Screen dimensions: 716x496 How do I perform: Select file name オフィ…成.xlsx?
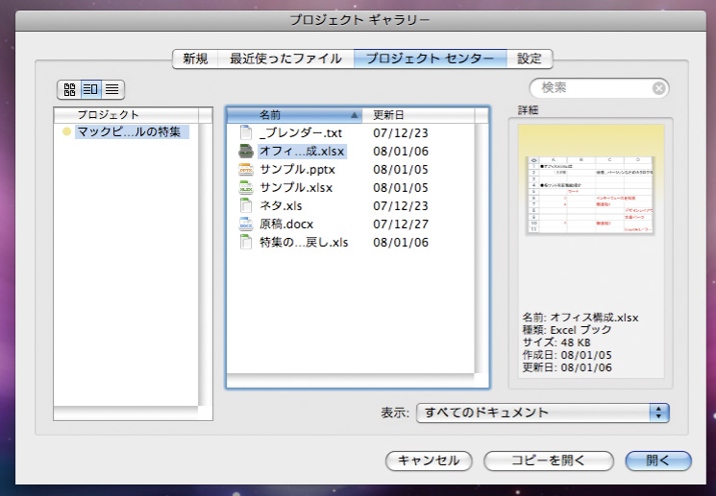(302, 152)
